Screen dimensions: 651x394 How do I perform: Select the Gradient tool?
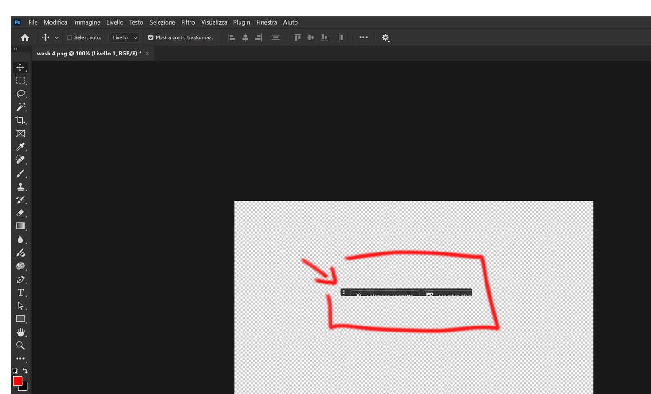pos(20,226)
